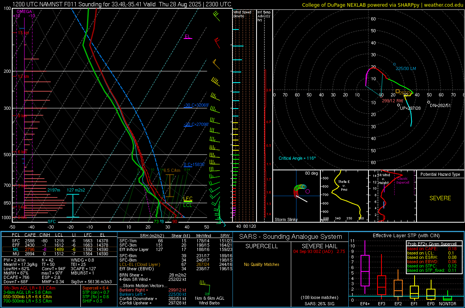Click the PW = 2.41in value
The width and height of the screenshot is (465, 308).
tap(15, 260)
